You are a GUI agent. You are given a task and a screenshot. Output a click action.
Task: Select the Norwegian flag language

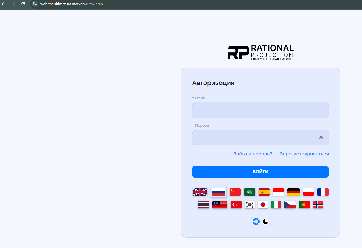[x=318, y=205]
